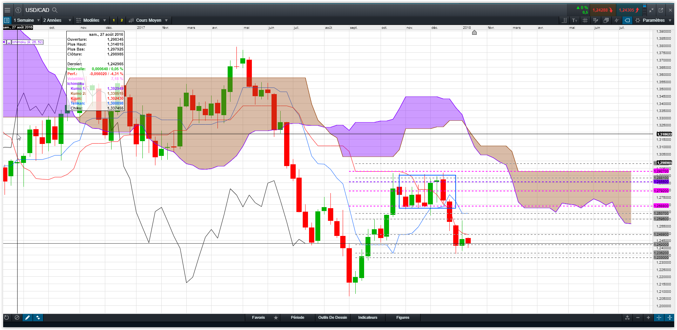
Task: Search for an instrument with the magnifier icon
Action: 55,10
